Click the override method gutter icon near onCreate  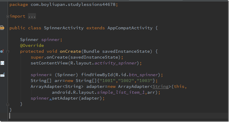[x=2, y=51]
